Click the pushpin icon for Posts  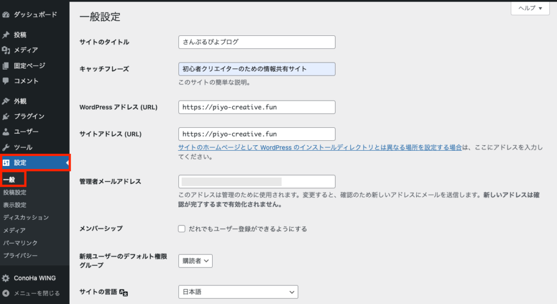click(6, 35)
